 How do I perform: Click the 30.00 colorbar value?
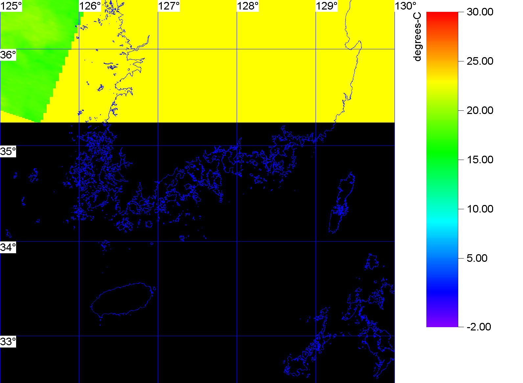tap(480, 12)
